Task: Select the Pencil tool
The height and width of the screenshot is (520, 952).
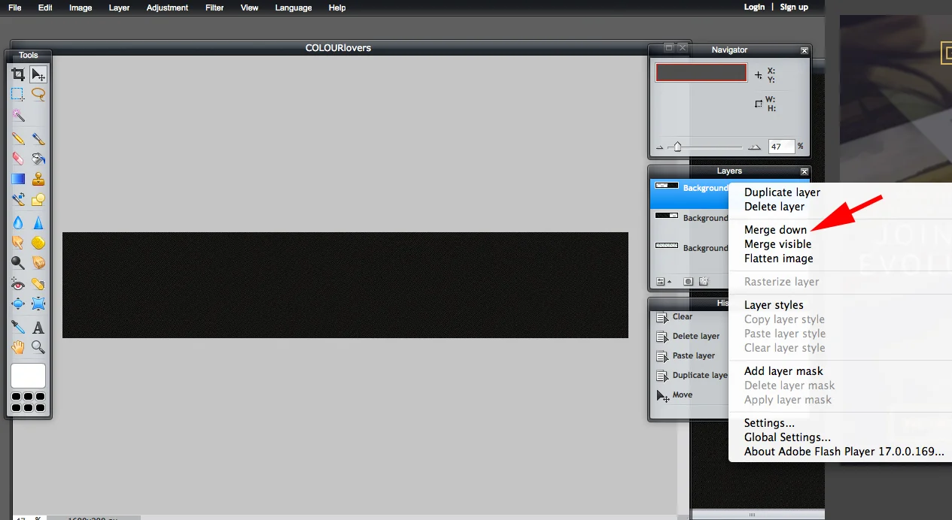Action: (x=18, y=138)
